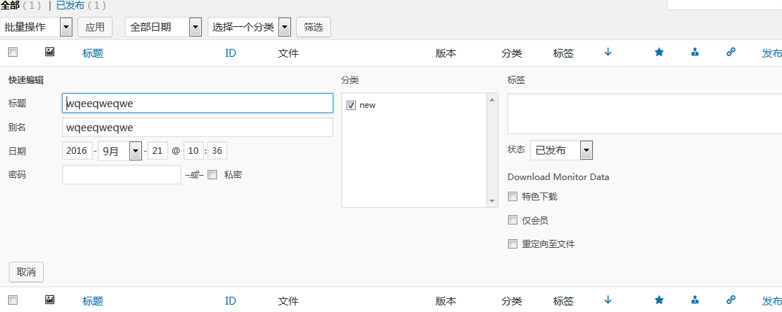Click the redirect link icon in top header
This screenshot has width=782, height=312.
click(x=731, y=52)
